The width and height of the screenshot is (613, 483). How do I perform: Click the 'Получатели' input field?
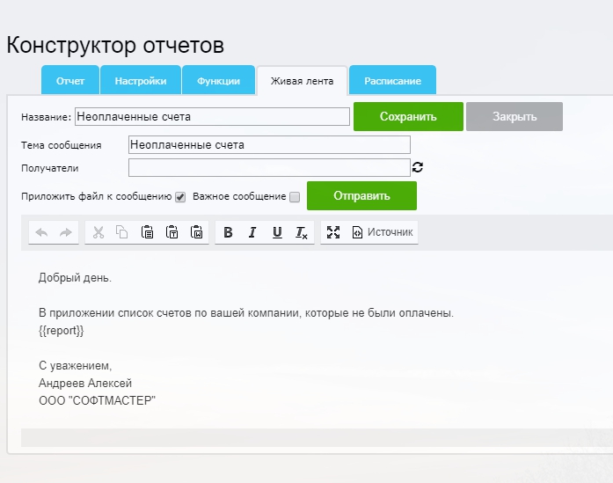tap(269, 168)
